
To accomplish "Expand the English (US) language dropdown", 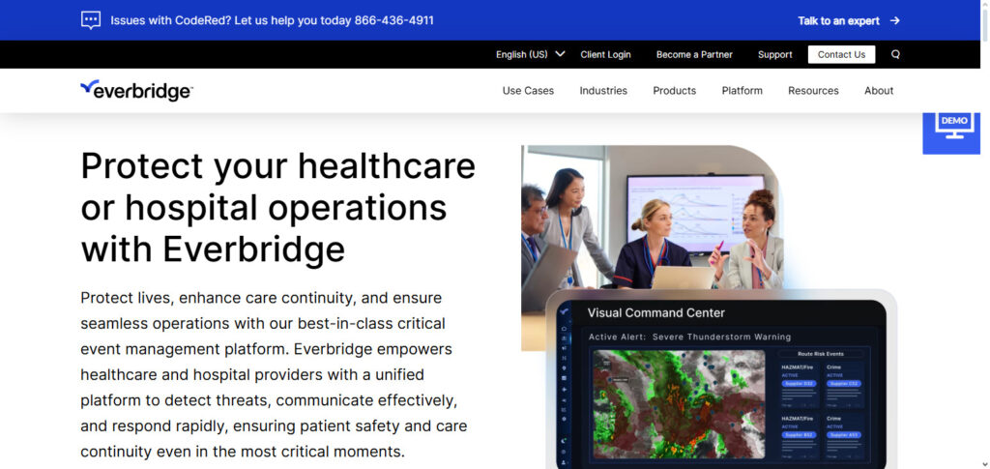I will tap(531, 54).
